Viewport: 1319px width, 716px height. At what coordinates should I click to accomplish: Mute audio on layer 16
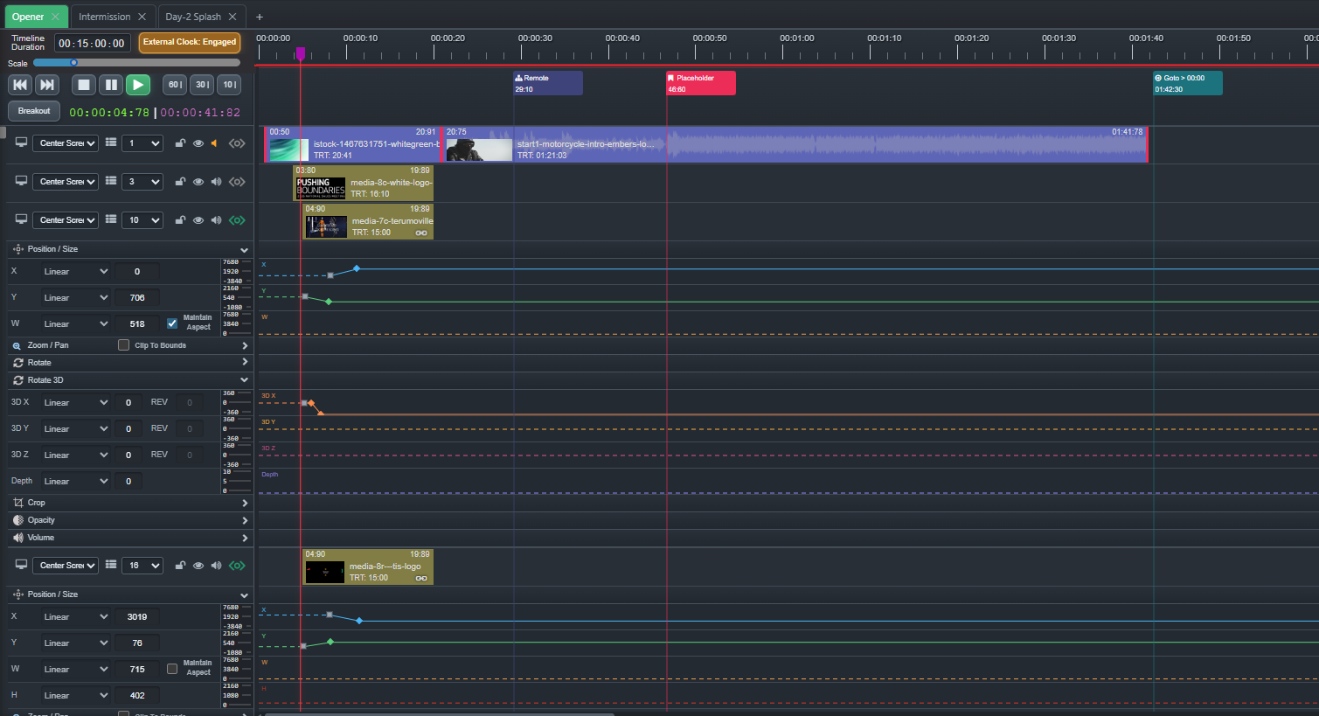click(216, 566)
